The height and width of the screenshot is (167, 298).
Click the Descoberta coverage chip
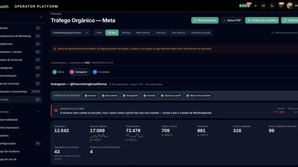[109, 95]
